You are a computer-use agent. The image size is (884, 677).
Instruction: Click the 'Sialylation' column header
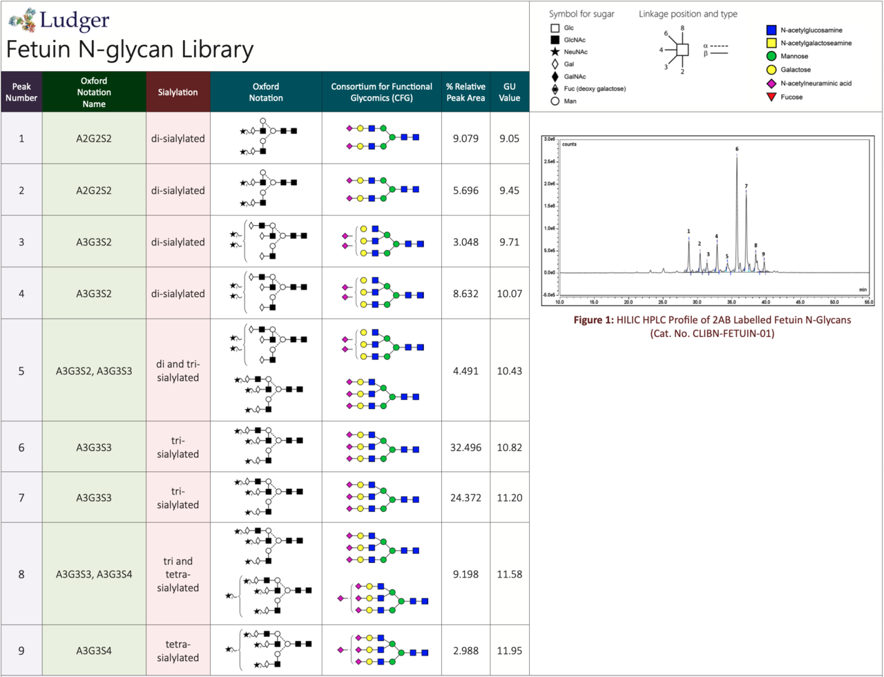coord(178,91)
